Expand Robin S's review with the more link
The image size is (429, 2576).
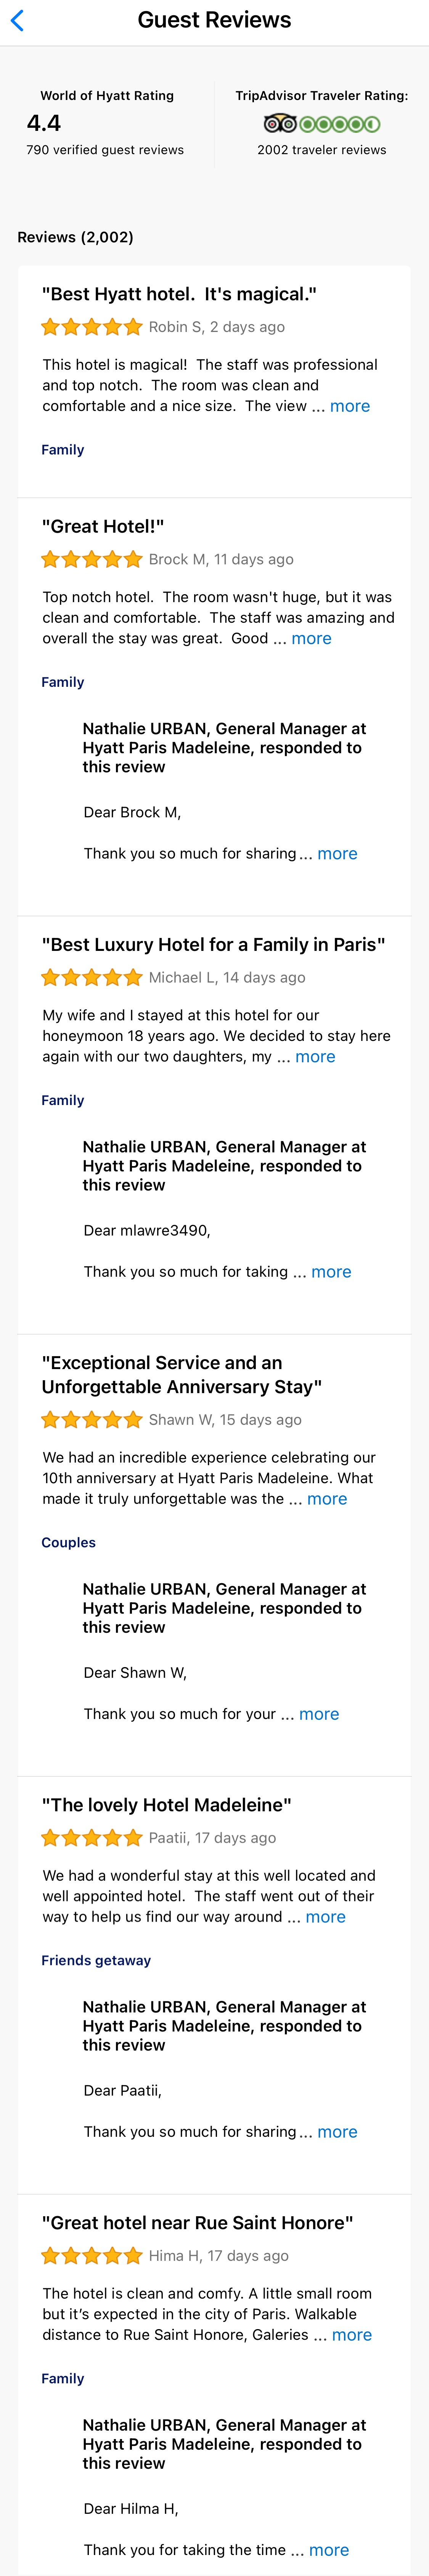(x=350, y=406)
